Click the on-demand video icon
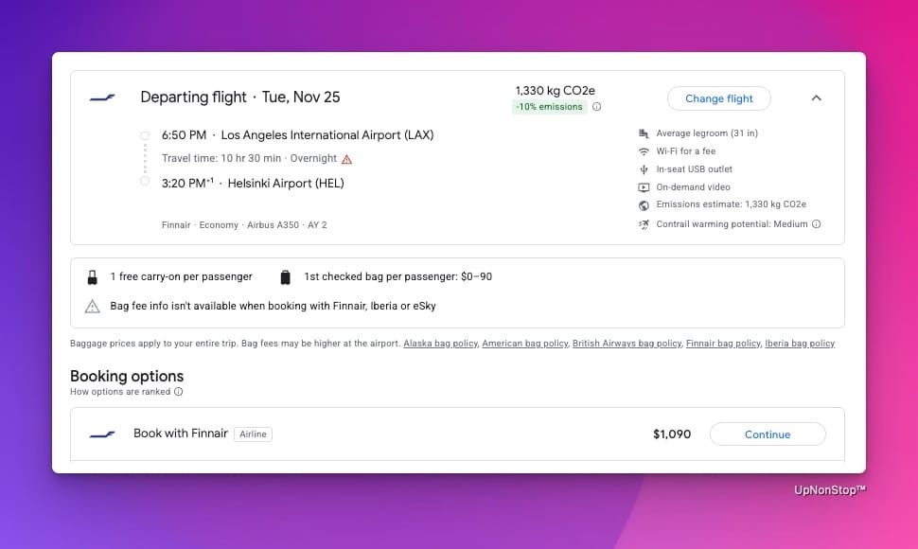 (x=644, y=187)
